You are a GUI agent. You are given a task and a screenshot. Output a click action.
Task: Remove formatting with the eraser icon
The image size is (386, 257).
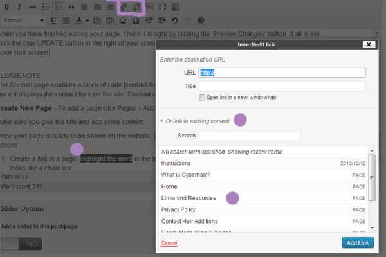123,21
